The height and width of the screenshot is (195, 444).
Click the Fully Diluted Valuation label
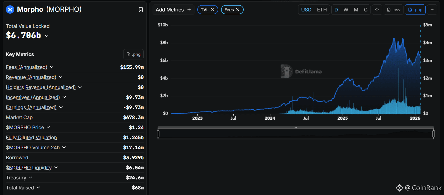tap(31, 138)
